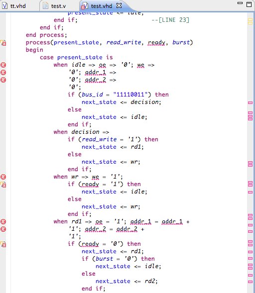Click error marker beside first addr_1 => line
The width and height of the screenshot is (255, 293).
point(3,73)
